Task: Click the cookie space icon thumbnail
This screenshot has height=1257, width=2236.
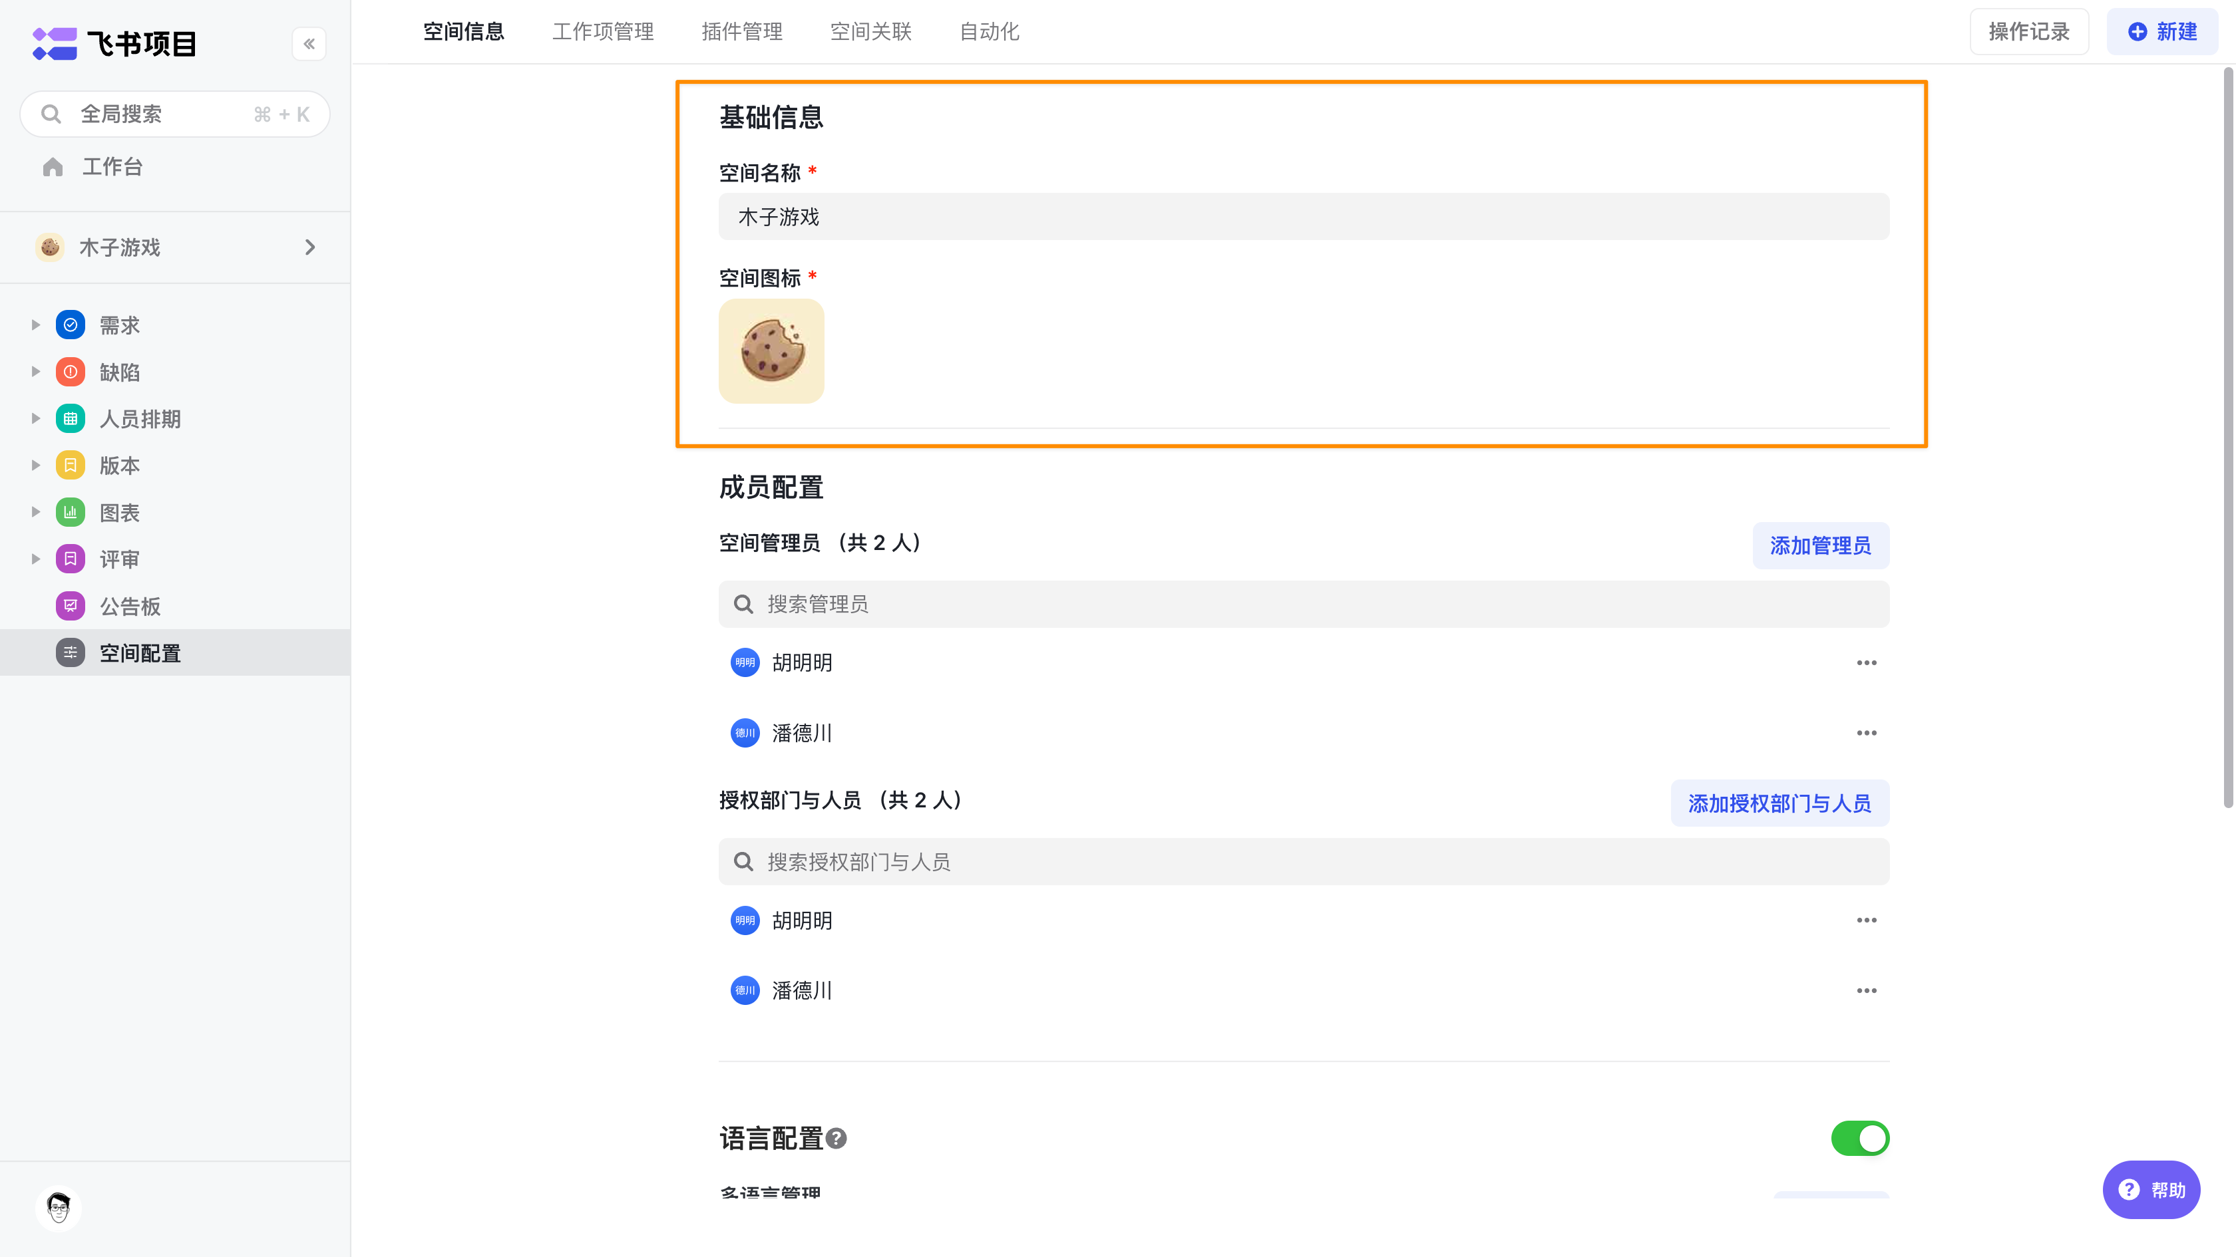Action: (x=771, y=350)
